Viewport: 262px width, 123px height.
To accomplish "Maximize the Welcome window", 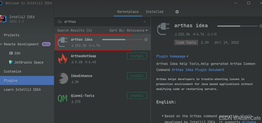I will point(248,3).
